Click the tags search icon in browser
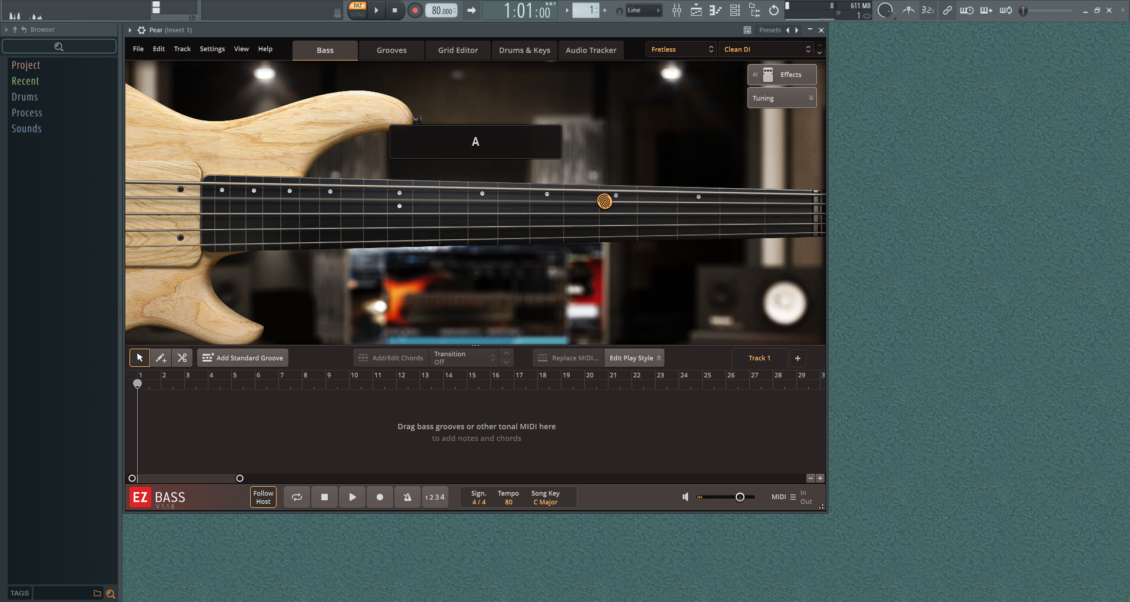1130x602 pixels. pyautogui.click(x=110, y=594)
